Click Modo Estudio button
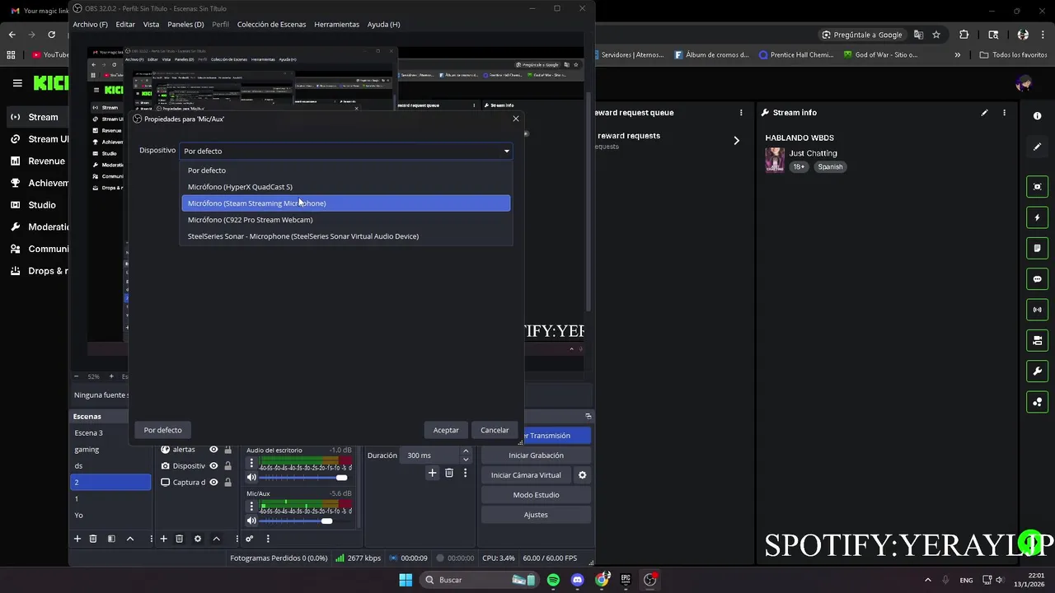This screenshot has height=593, width=1055. tap(536, 495)
